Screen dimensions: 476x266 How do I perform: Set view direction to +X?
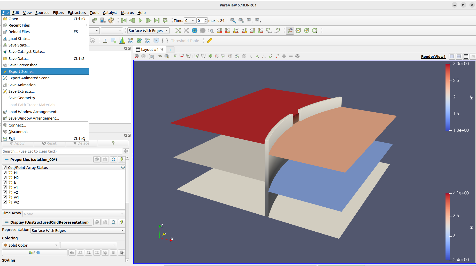tap(219, 30)
